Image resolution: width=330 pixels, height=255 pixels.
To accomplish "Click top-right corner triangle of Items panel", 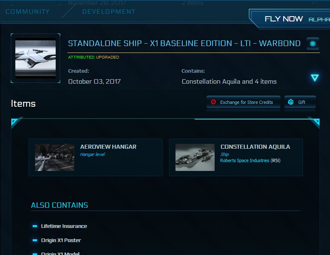I will 315,122.
